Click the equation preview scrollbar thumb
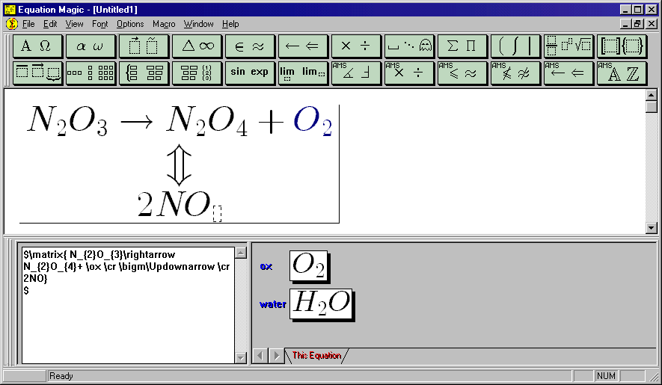The image size is (662, 385). (x=652, y=106)
